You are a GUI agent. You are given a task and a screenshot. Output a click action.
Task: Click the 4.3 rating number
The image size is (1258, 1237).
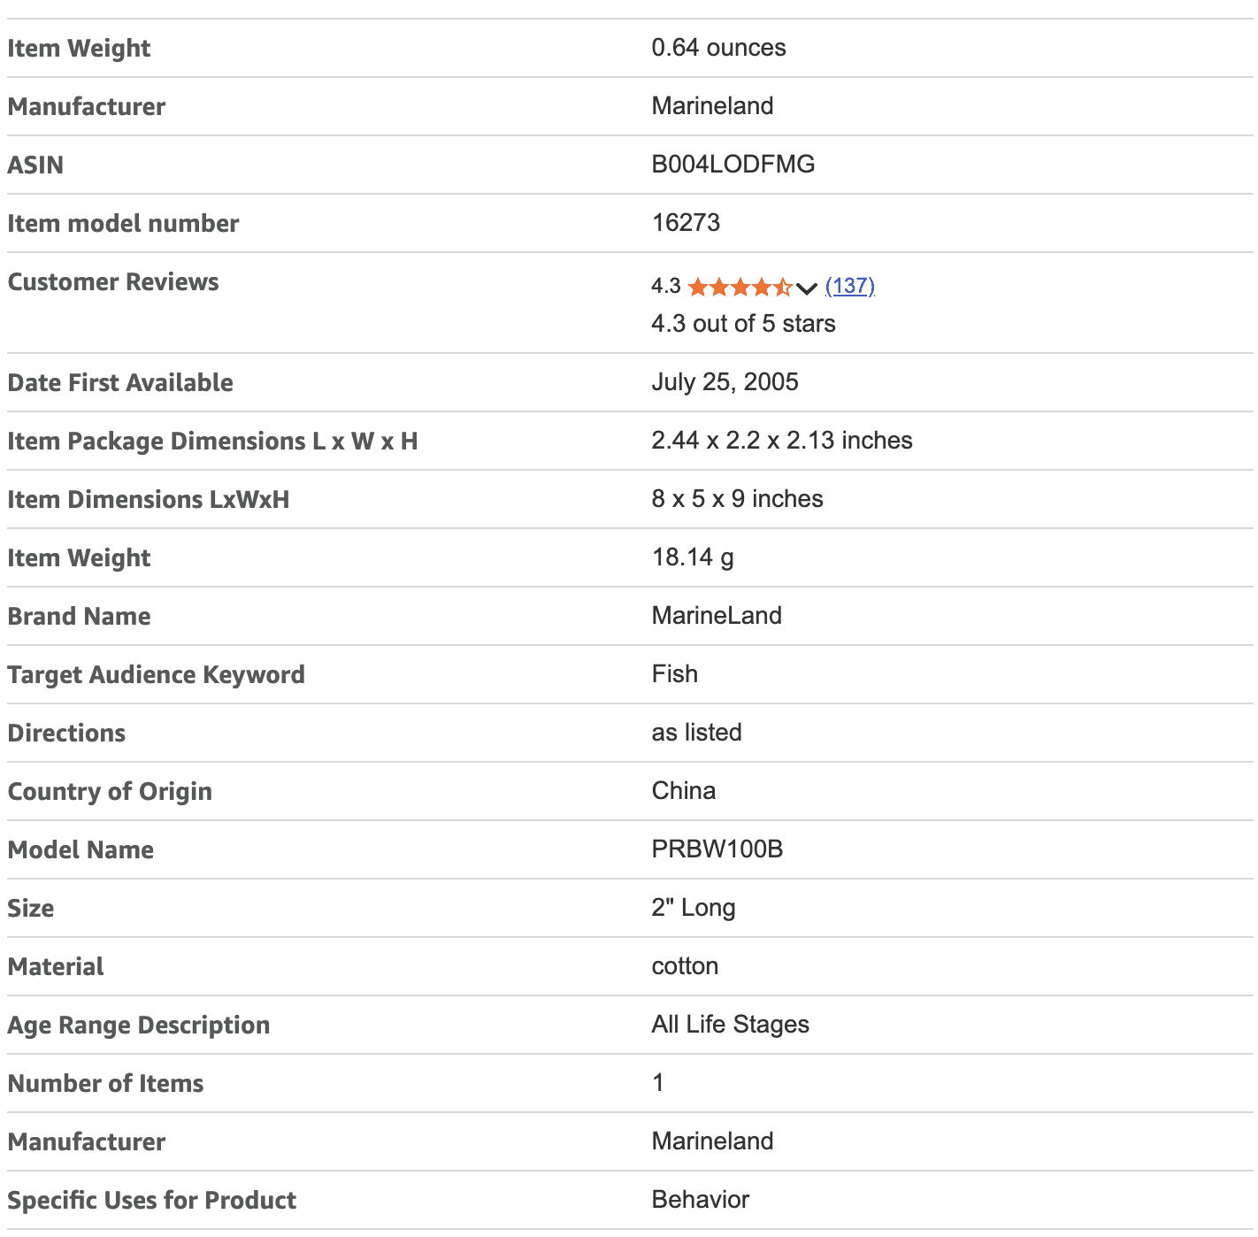665,287
